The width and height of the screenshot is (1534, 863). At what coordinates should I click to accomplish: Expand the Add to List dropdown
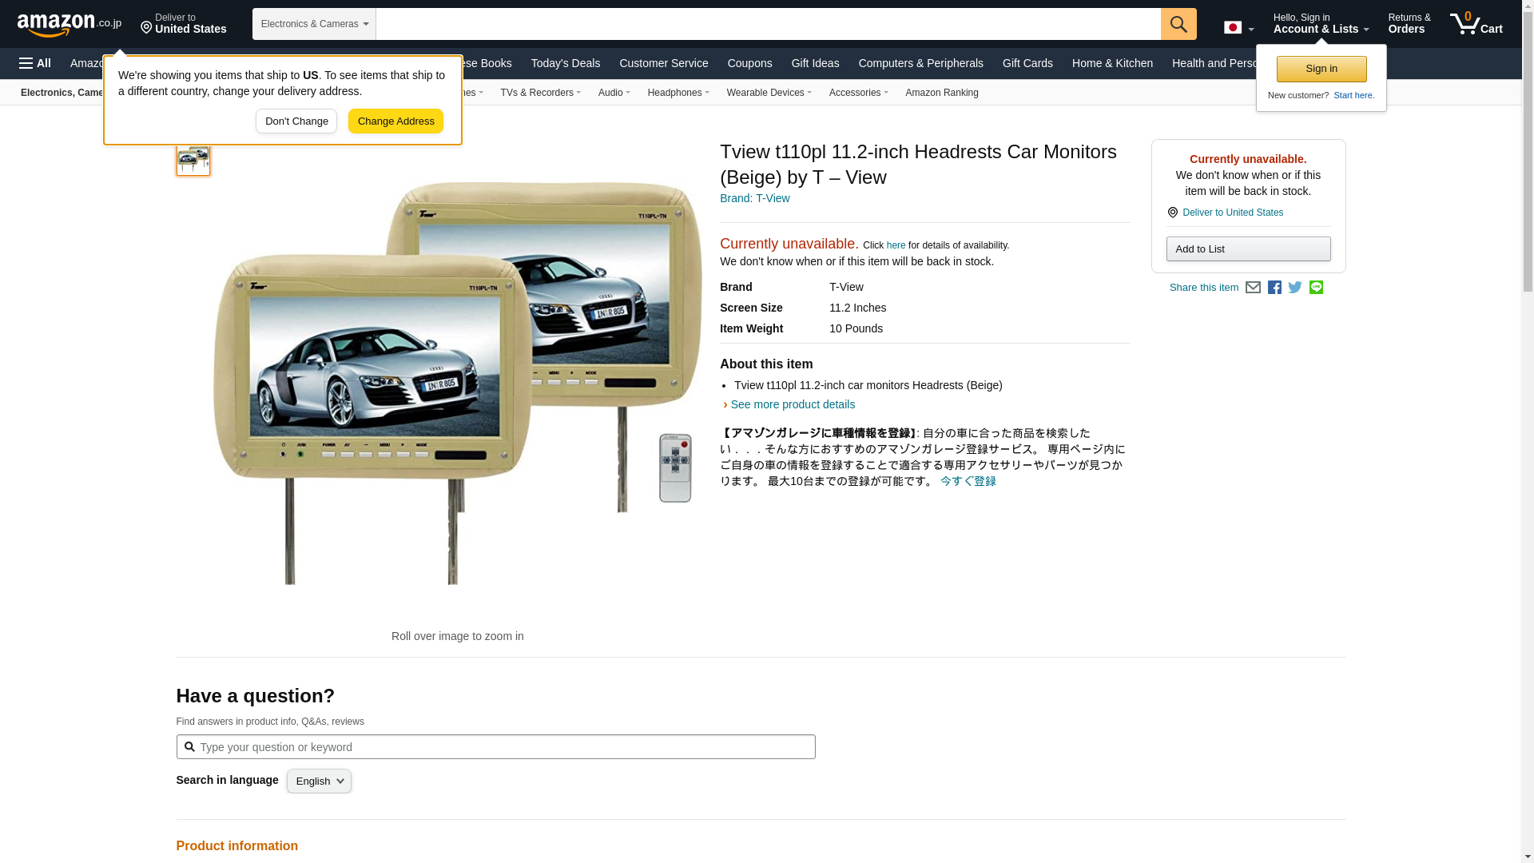[x=1247, y=249]
